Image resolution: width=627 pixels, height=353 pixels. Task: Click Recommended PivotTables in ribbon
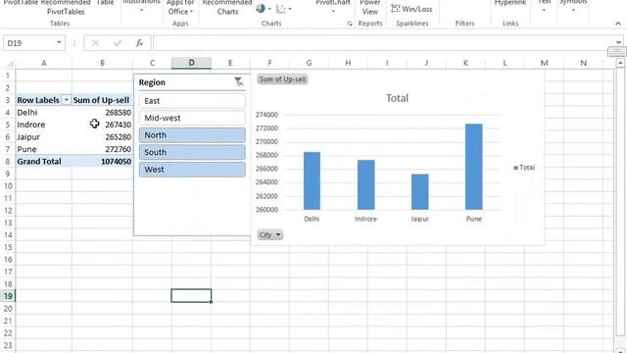[66, 8]
